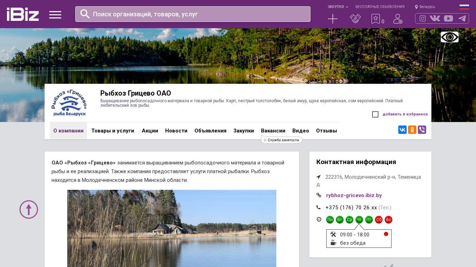This screenshot has height=267, width=476.
Task: Click the Рыбхоз Грицево company logo
Action: coord(69,103)
